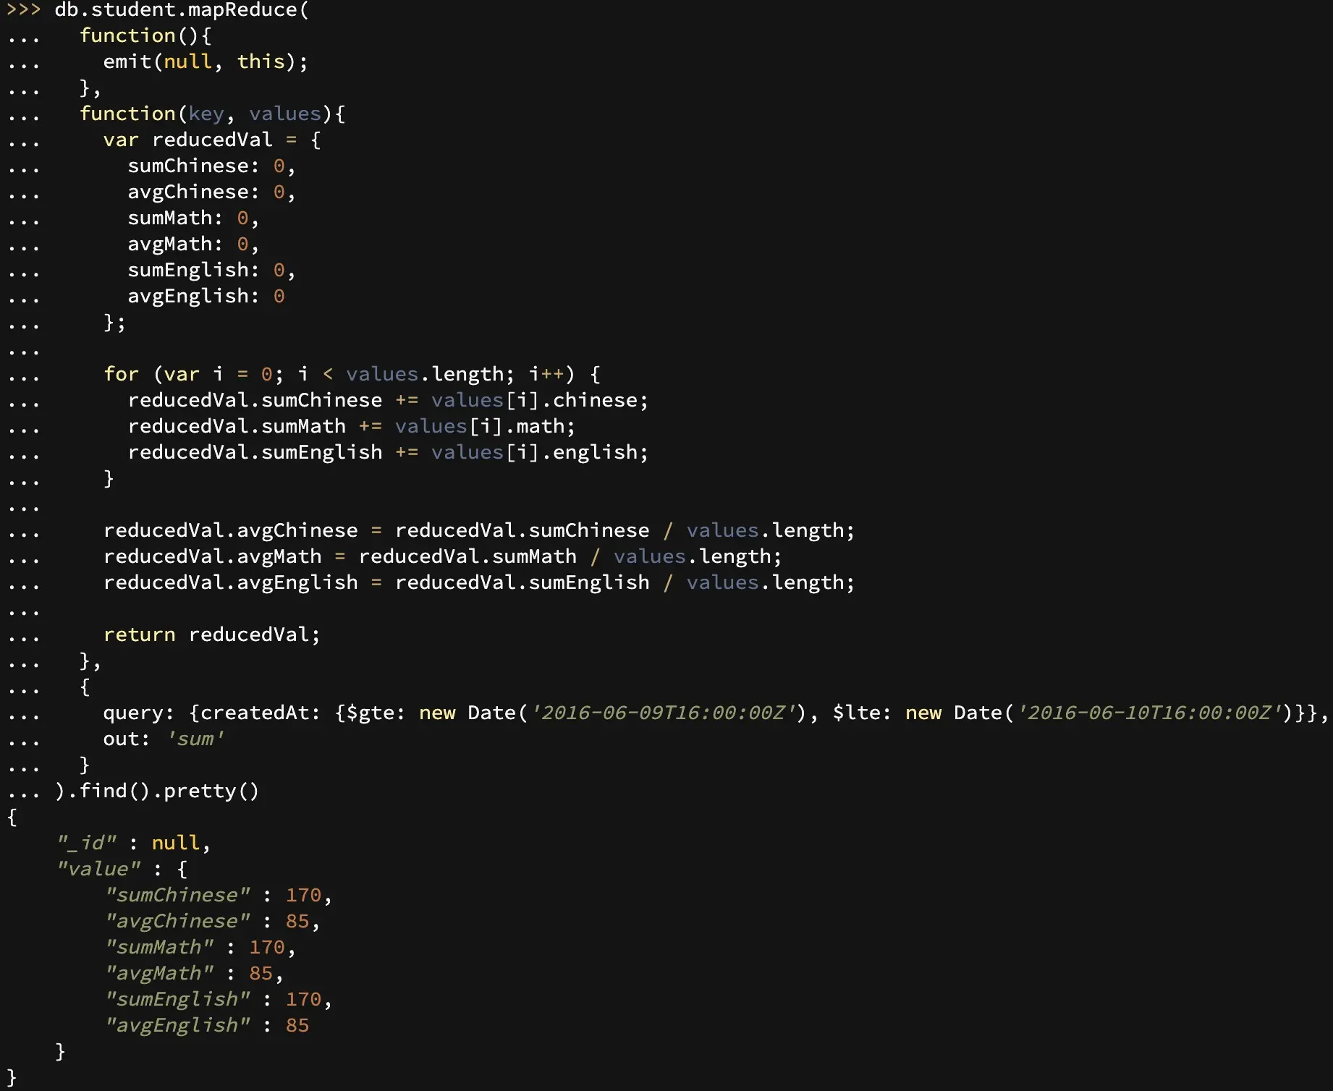Click "reducedVal.avgMath =" assignment

pos(224,556)
